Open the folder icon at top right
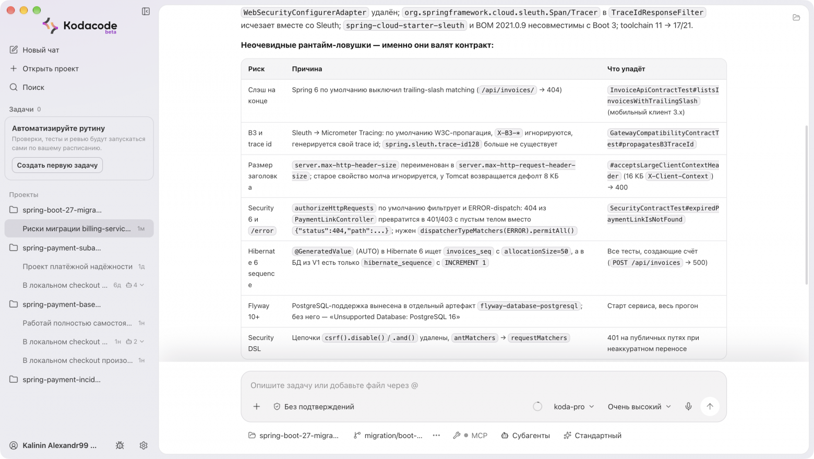814x459 pixels. [x=796, y=18]
